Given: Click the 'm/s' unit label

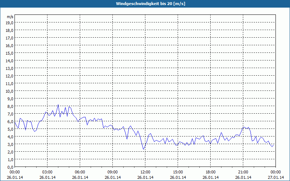Looking at the screenshot, I should coord(10,17).
